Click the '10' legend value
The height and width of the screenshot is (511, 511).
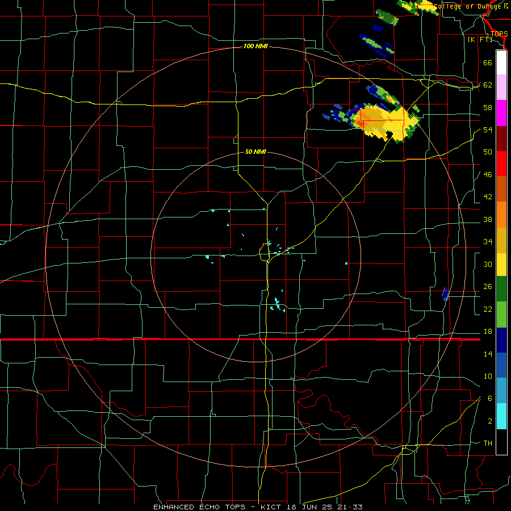coord(488,376)
